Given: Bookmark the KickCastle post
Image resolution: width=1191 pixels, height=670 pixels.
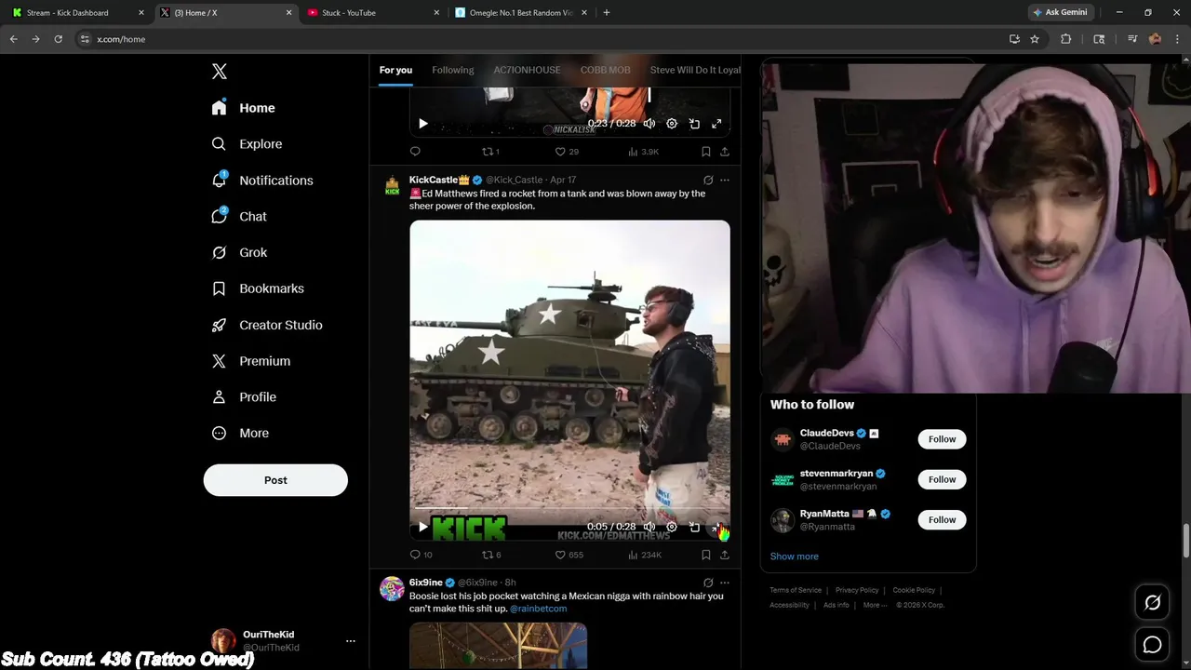Looking at the screenshot, I should click(x=706, y=555).
